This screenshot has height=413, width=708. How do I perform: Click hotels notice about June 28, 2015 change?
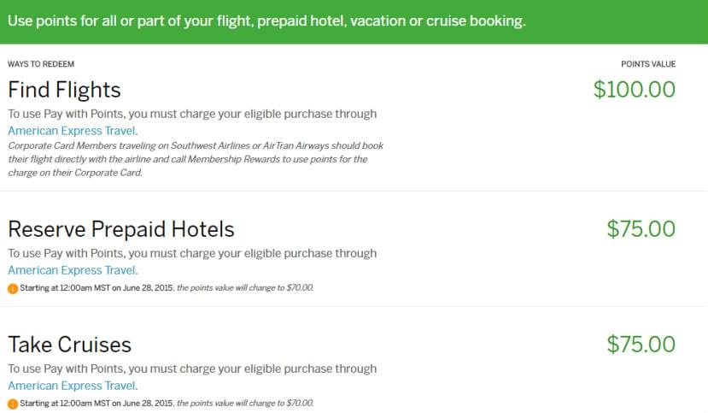(x=167, y=288)
